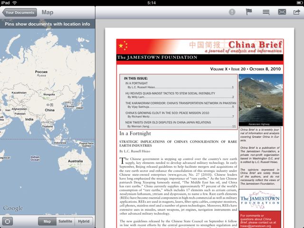Screen dimensions: 304x228
Task: Tap the Jamestown Foundation logo in sidebar
Action: 260,199
